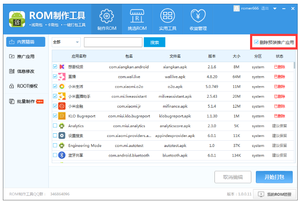Screen dimensions: 301x202
Task: Click the 小米直播助手 app icon
Action: (x=62, y=96)
